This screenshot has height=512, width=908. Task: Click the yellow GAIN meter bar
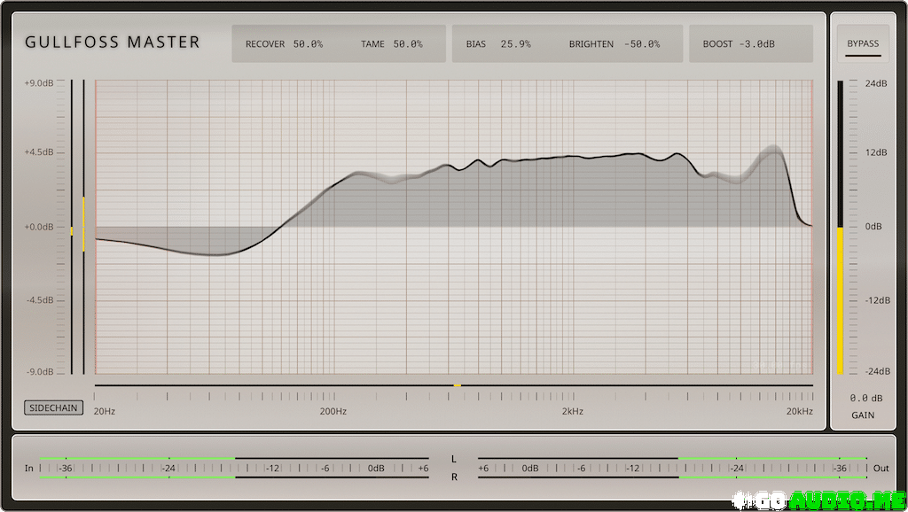840,299
